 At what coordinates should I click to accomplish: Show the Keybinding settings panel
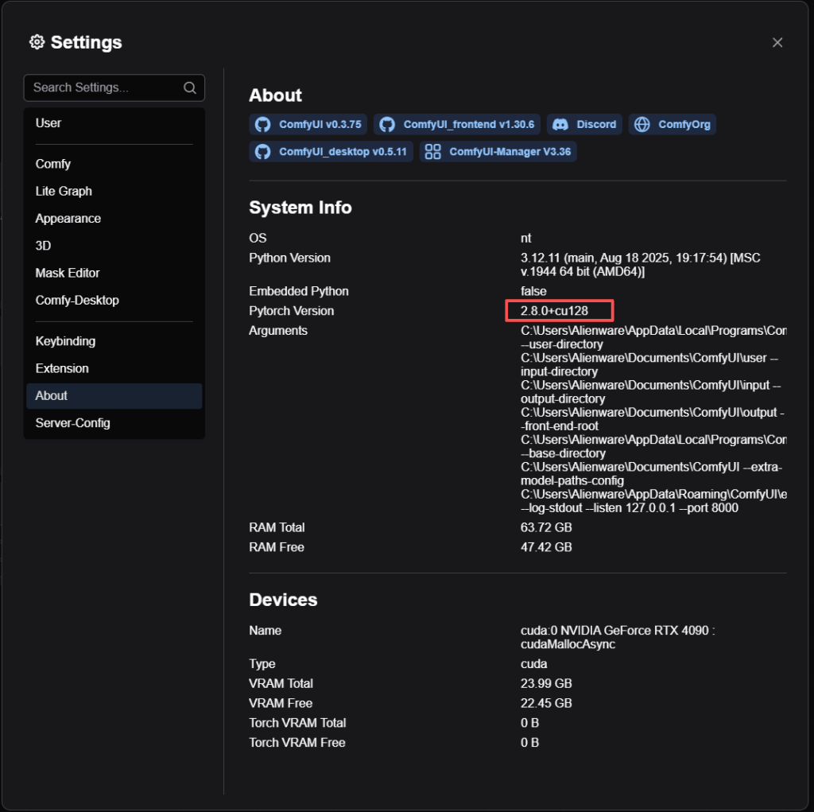(x=65, y=341)
